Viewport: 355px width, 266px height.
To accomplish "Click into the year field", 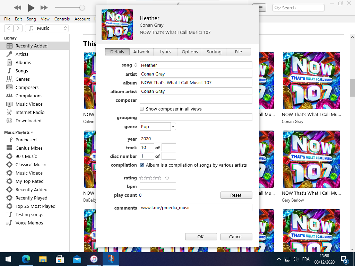I will click(x=158, y=139).
